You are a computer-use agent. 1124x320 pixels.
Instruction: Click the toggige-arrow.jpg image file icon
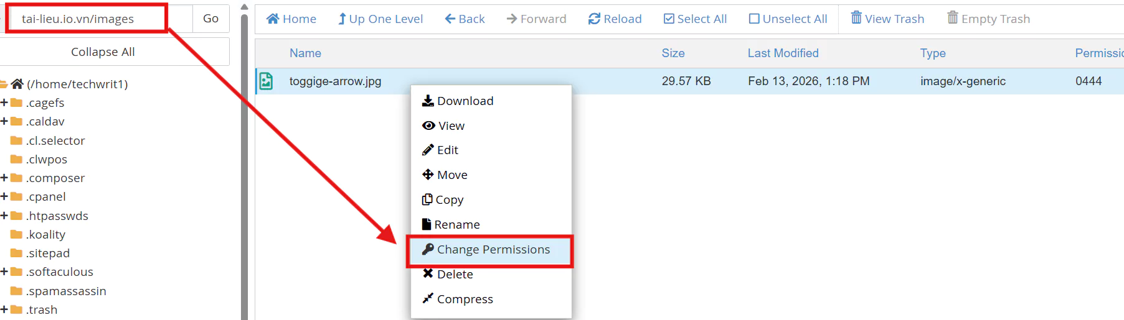267,81
